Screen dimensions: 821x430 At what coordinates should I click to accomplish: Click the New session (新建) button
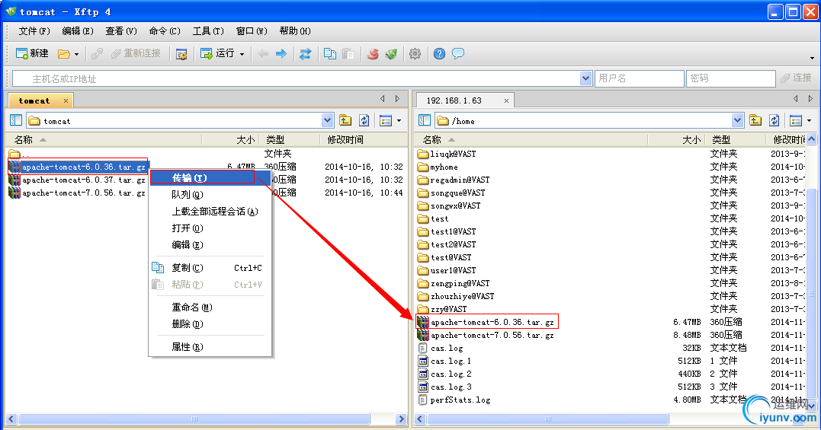coord(33,53)
